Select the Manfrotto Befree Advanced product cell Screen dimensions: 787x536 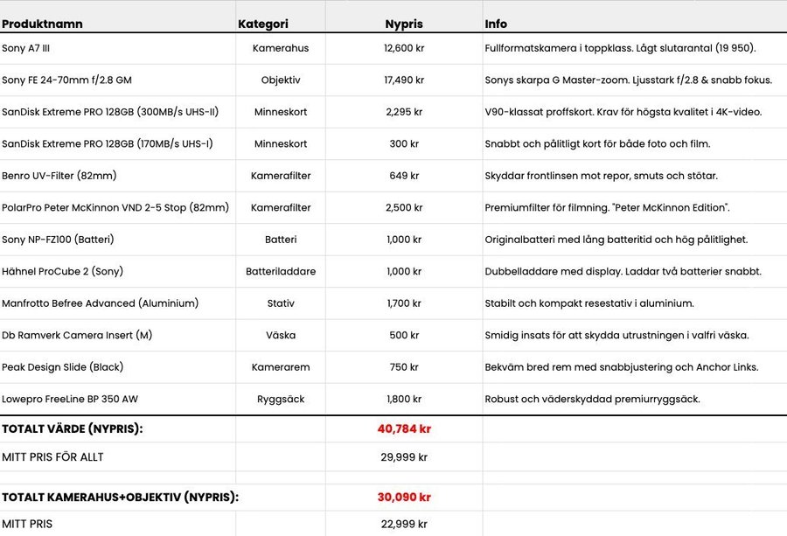(x=100, y=303)
